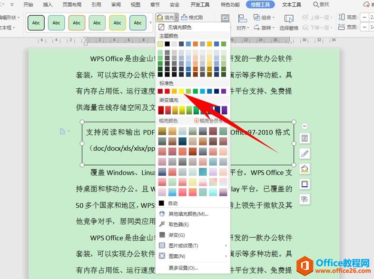Expand the shape styles gallery
Image resolution: width=374 pixels, height=279 pixels.
(150, 23)
